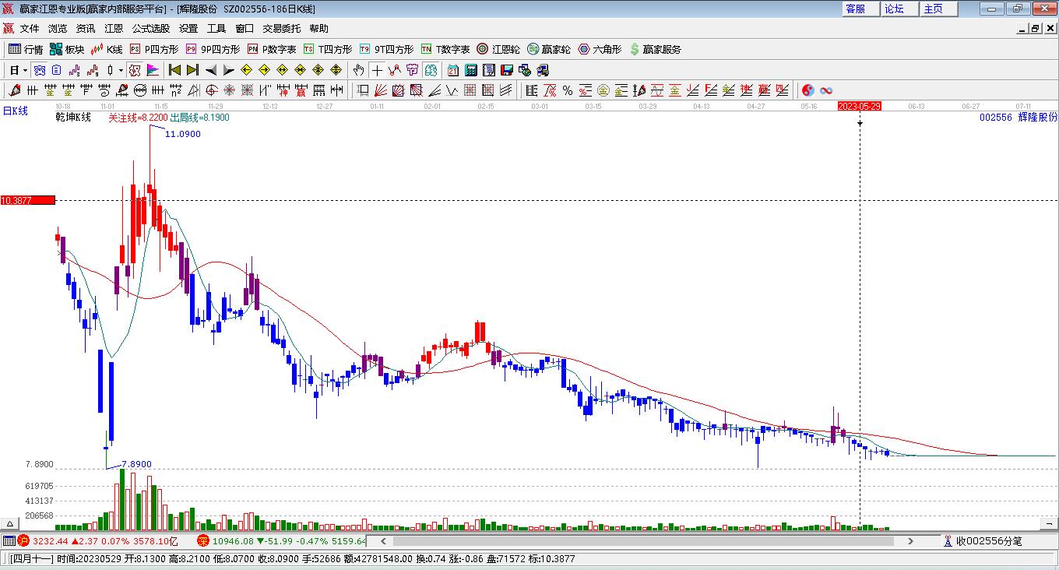1059x570 pixels.
Task: Switch to the K线 chart view
Action: tap(107, 49)
